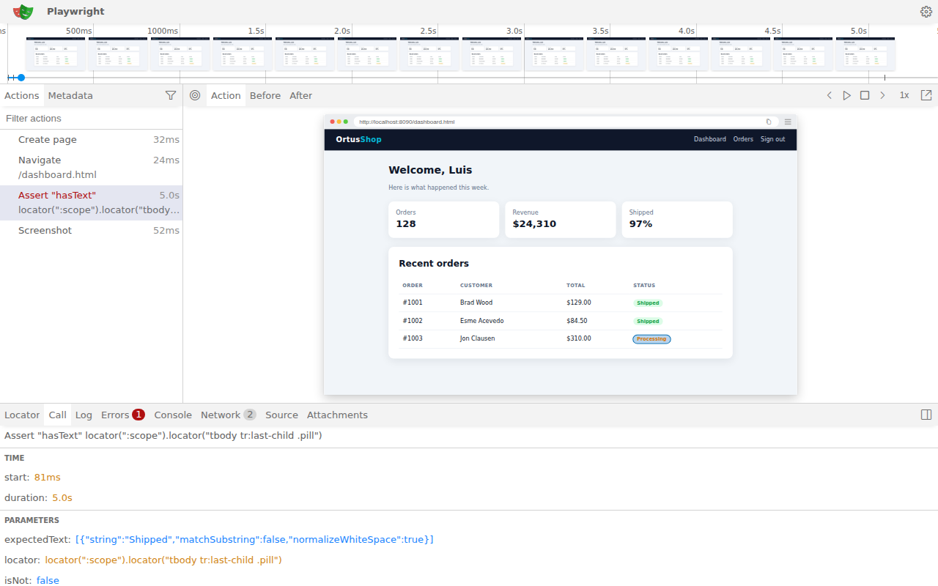Select the Before snapshot tab
The width and height of the screenshot is (938, 586).
pyautogui.click(x=265, y=95)
